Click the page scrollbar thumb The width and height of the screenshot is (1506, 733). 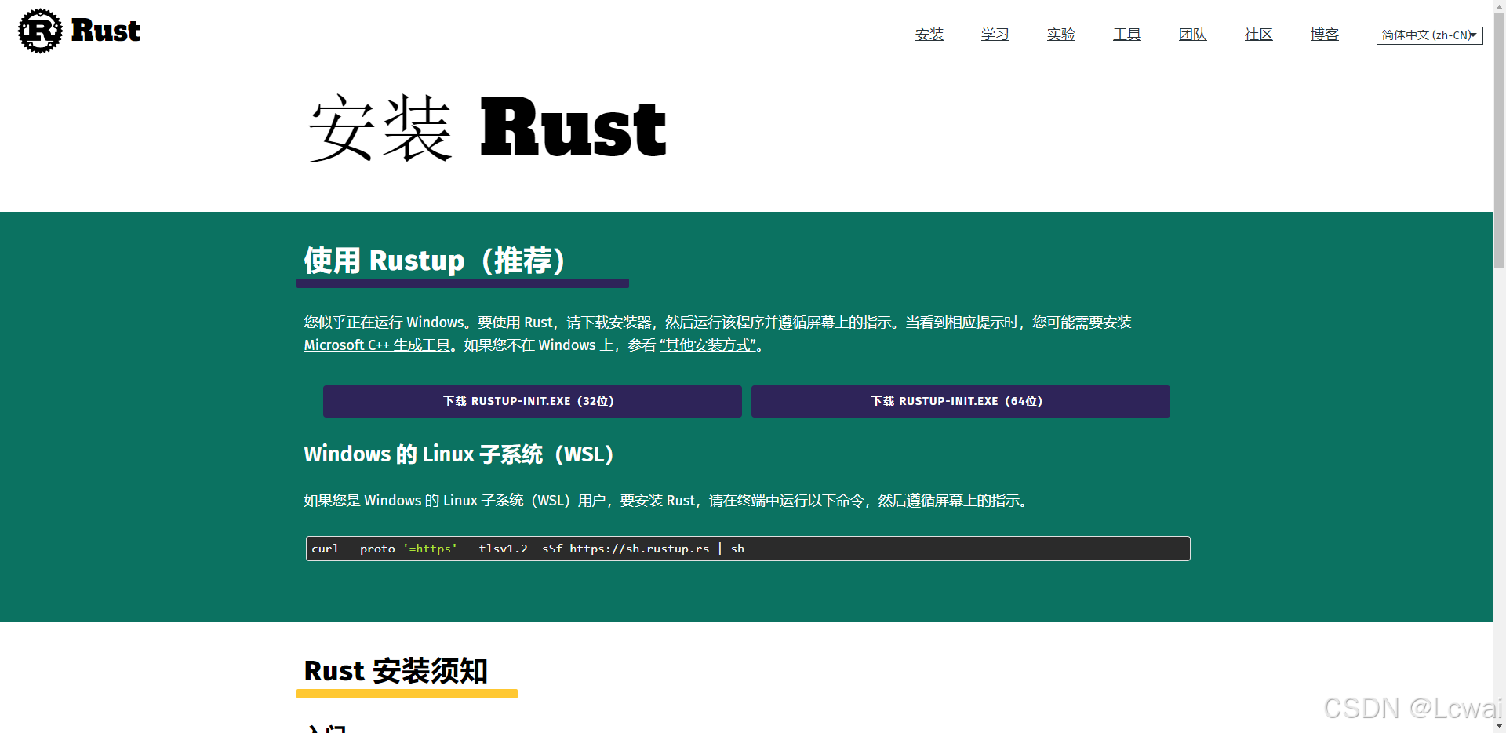[x=1499, y=140]
